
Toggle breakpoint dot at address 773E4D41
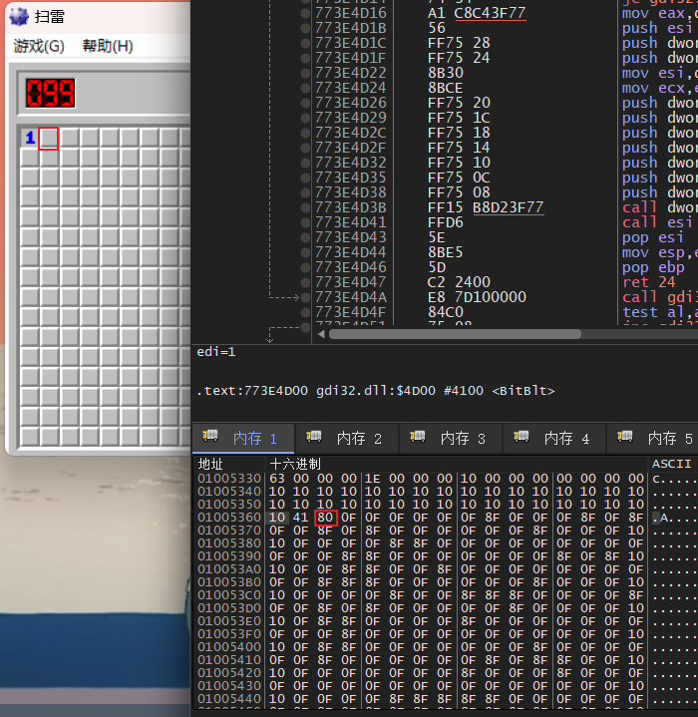coord(305,222)
